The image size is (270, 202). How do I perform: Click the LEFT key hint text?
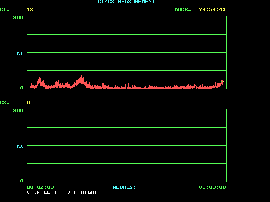click(x=50, y=192)
